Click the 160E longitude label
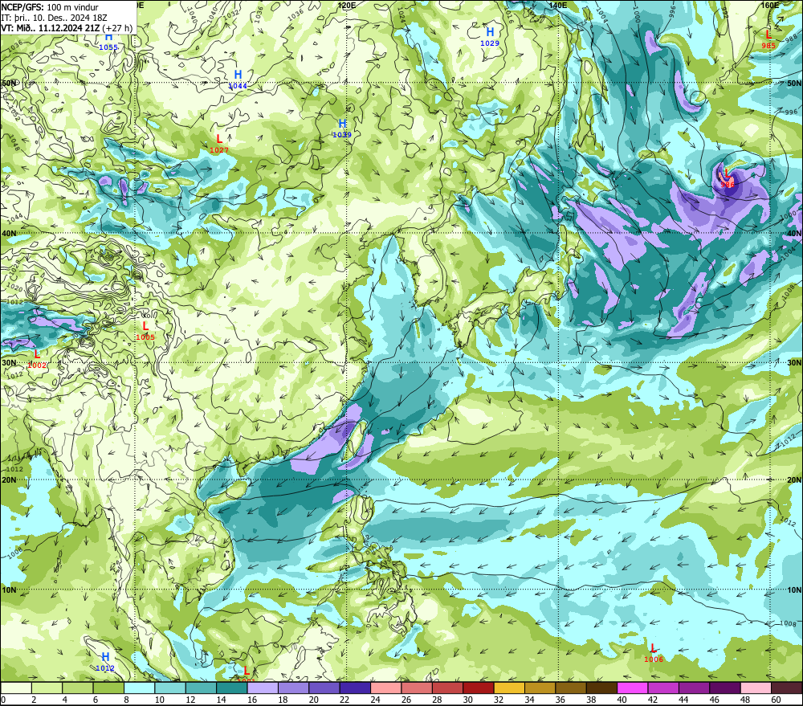Image resolution: width=803 pixels, height=706 pixels. coord(770,5)
